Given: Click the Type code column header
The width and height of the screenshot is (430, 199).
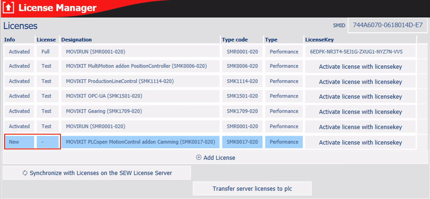Looking at the screenshot, I should tap(235, 40).
